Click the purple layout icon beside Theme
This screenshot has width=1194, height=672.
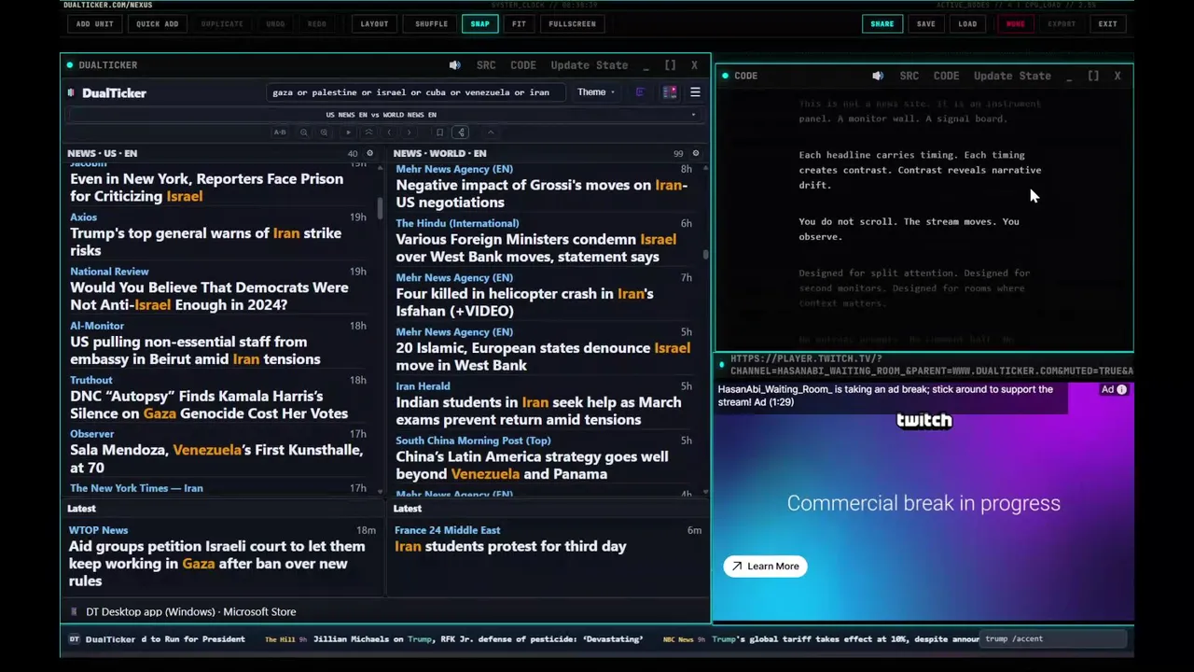pos(640,92)
